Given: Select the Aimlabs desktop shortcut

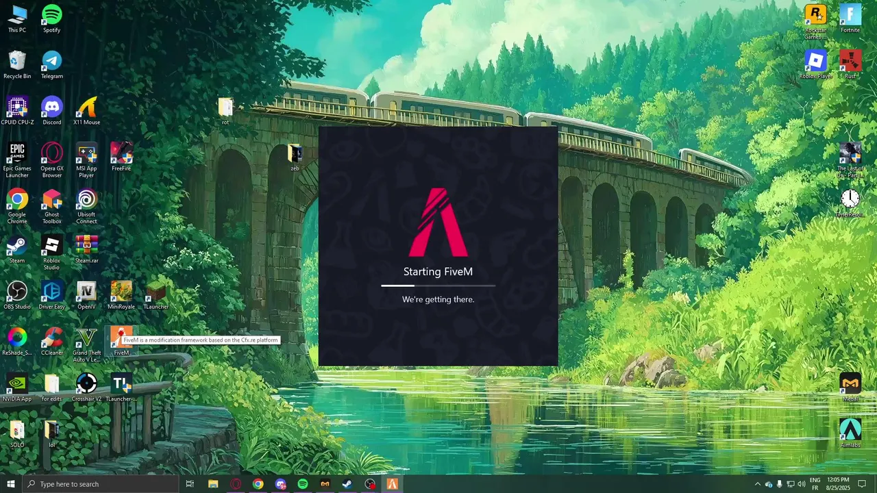Looking at the screenshot, I should tap(850, 433).
